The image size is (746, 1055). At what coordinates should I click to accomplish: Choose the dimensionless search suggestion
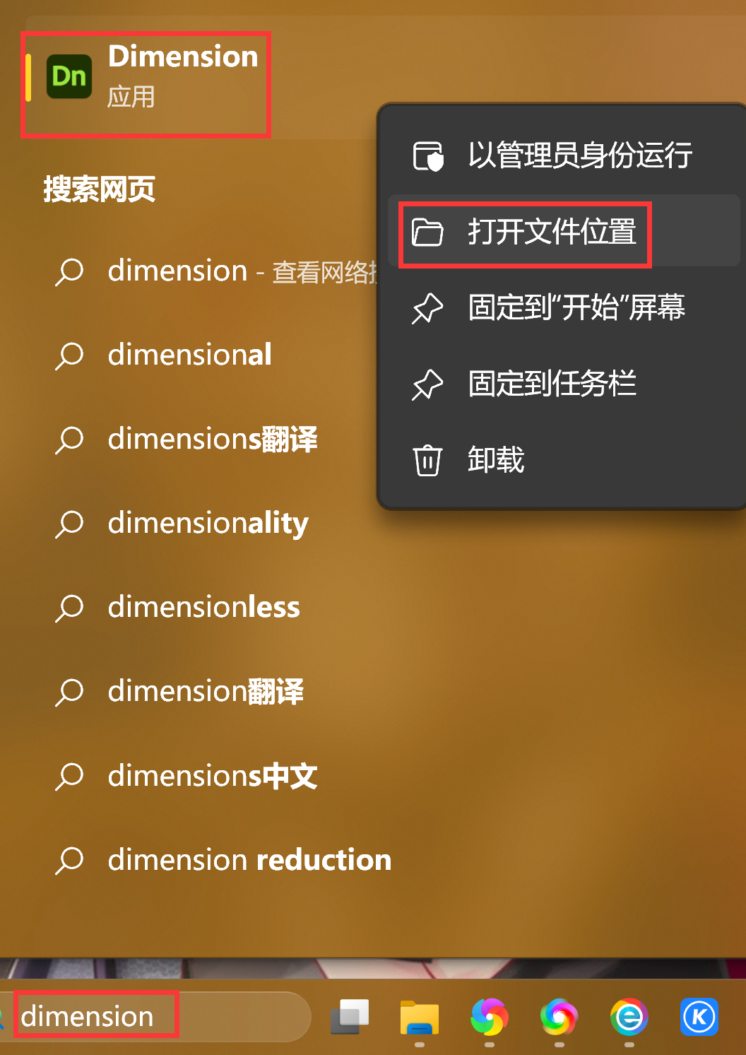(x=205, y=607)
